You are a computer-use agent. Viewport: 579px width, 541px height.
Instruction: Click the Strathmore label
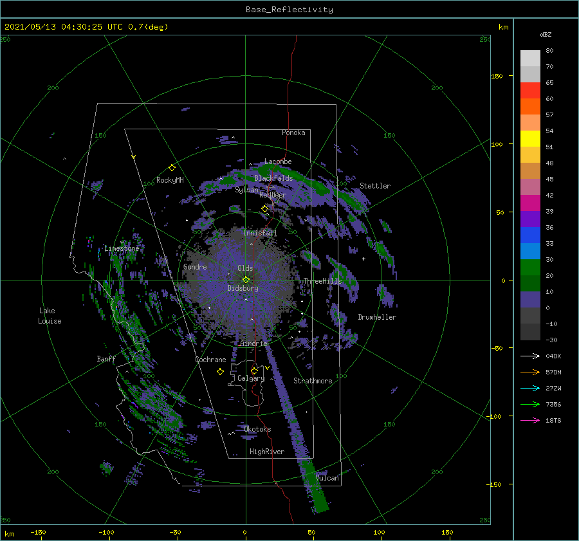[313, 381]
